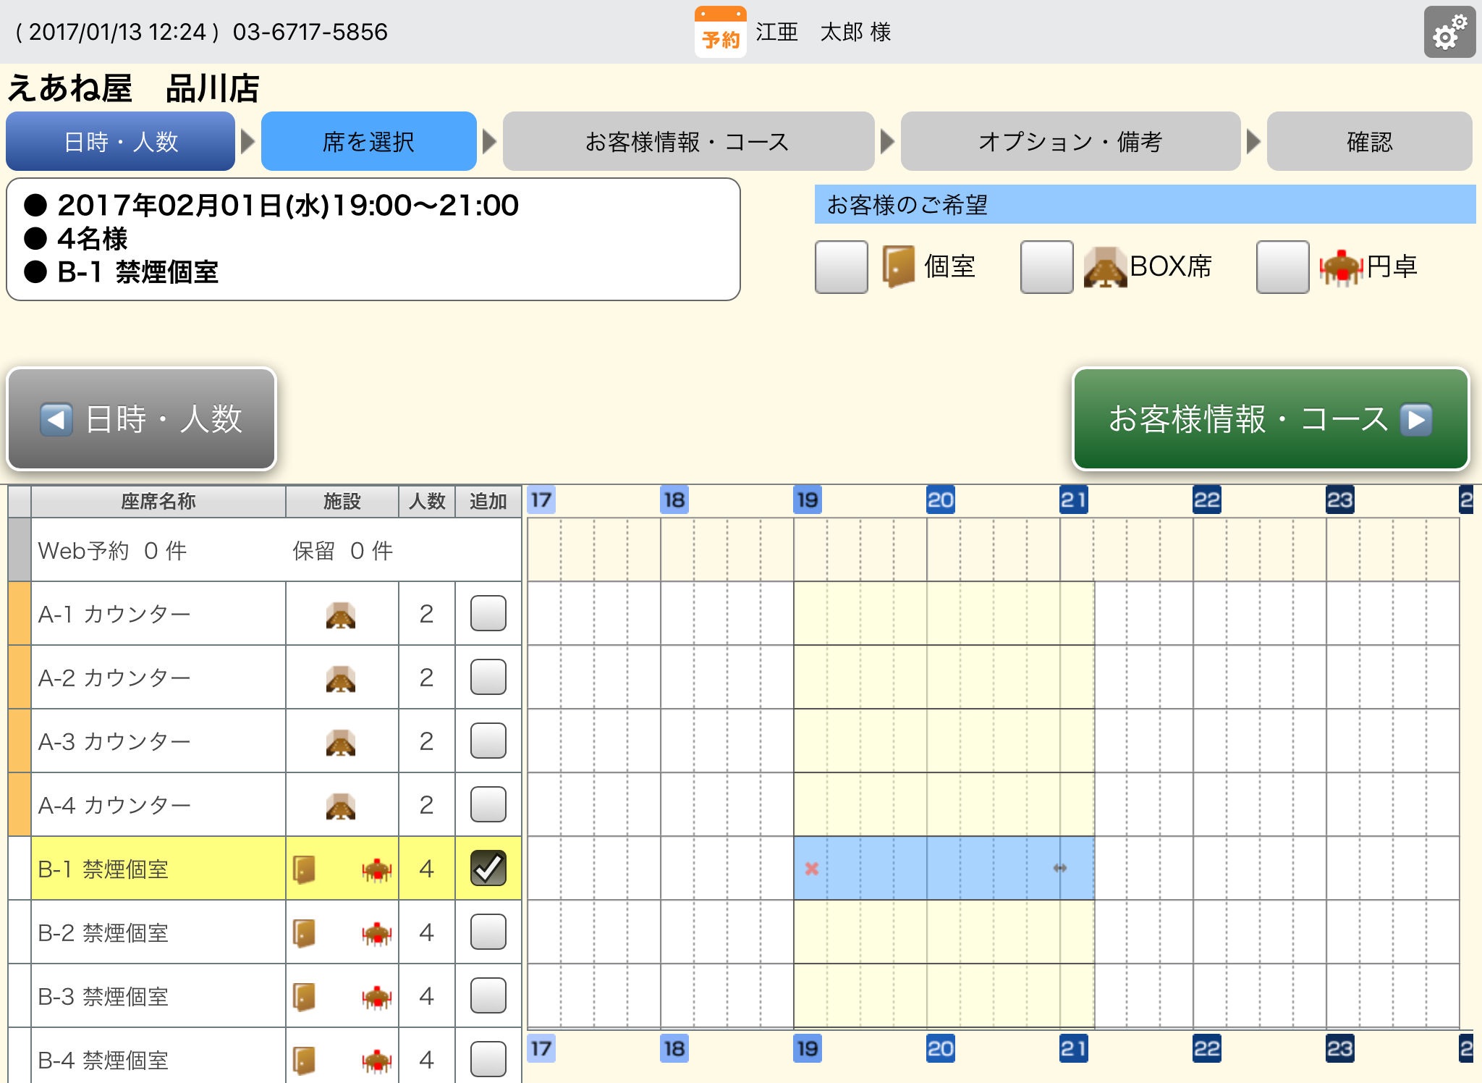1482x1083 pixels.
Task: Click the 19 hour marker on bottom timeline
Action: pyautogui.click(x=807, y=1048)
